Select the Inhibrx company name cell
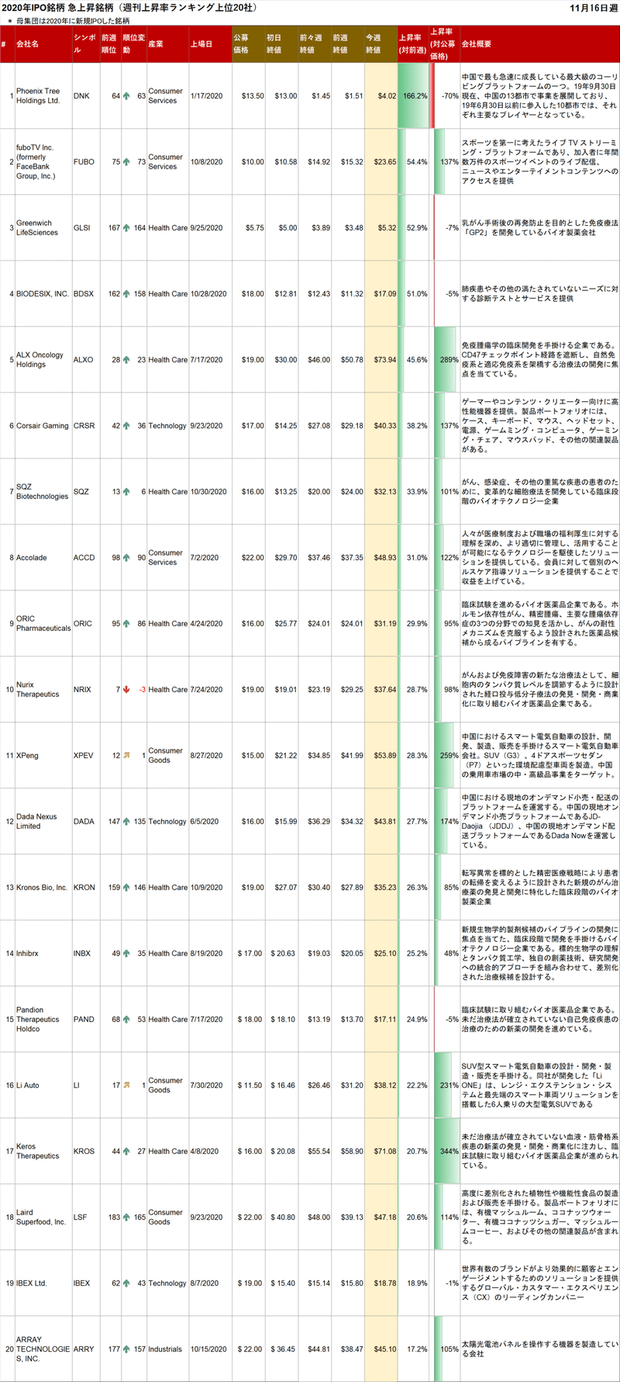The height and width of the screenshot is (1382, 620). pos(43,954)
